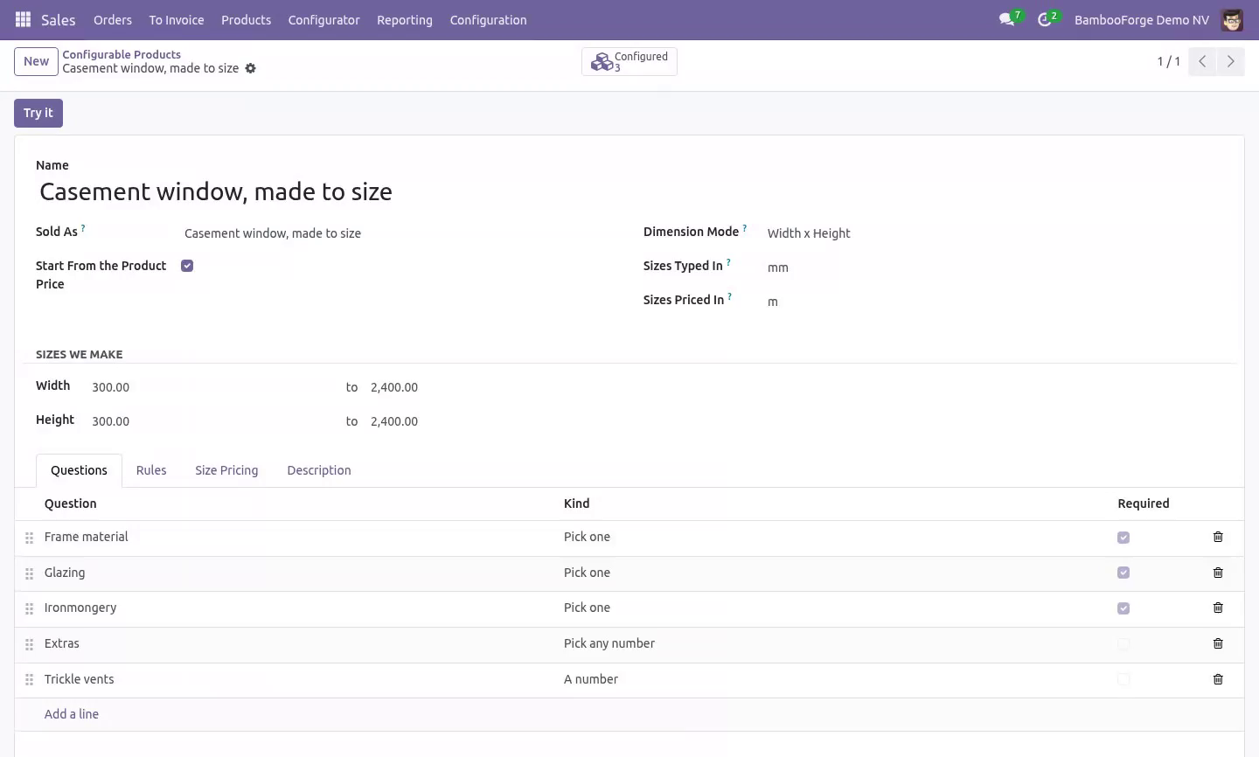
Task: Grab the Trickle vents row drag handle
Action: [29, 680]
